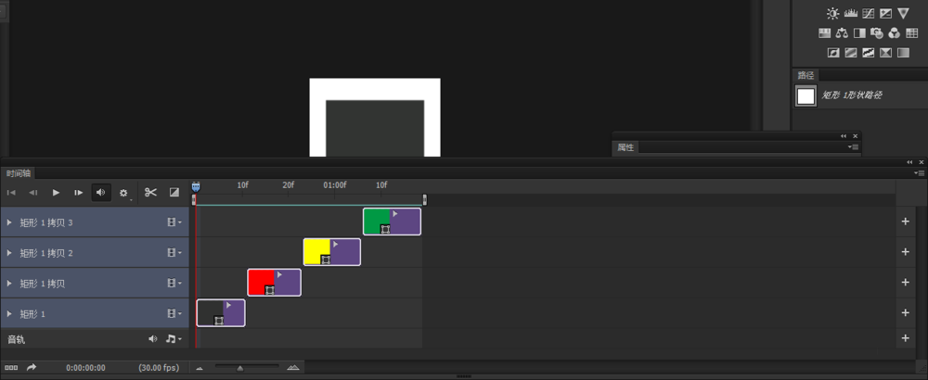This screenshot has width=928, height=380.
Task: Select the Curves adjustment icon
Action: 869,12
